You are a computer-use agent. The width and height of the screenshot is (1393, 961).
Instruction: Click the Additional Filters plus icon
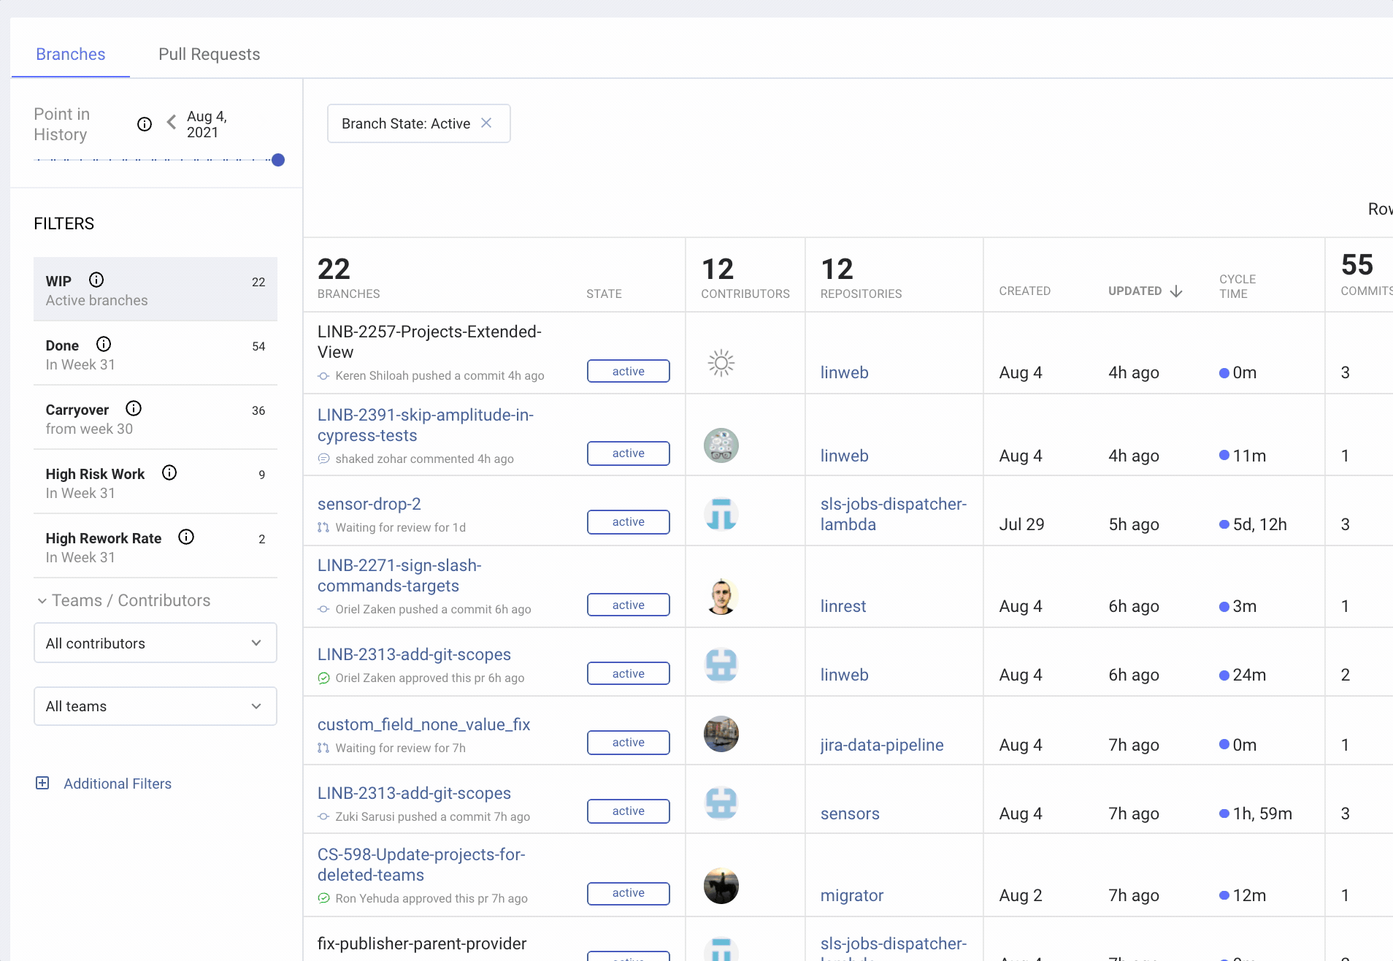tap(42, 783)
